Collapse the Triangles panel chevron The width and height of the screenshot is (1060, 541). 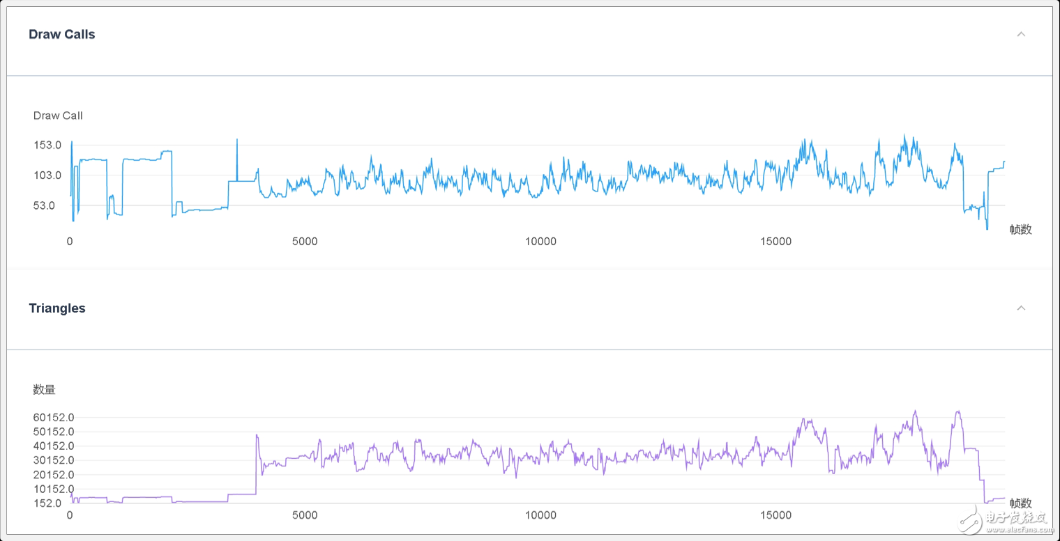pos(1021,308)
